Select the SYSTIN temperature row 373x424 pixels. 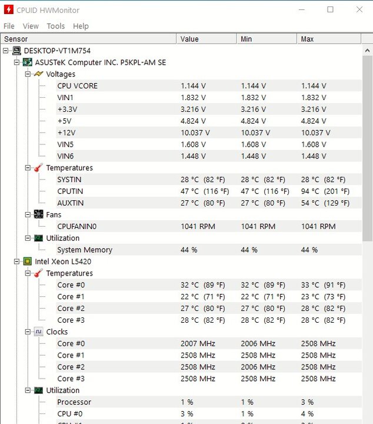point(208,180)
